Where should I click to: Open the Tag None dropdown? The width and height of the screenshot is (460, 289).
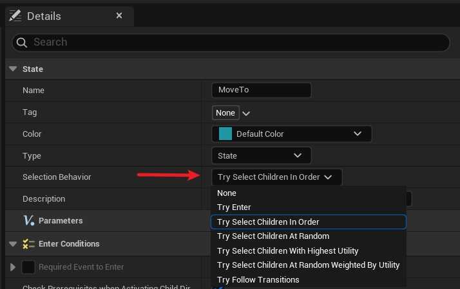pos(225,112)
